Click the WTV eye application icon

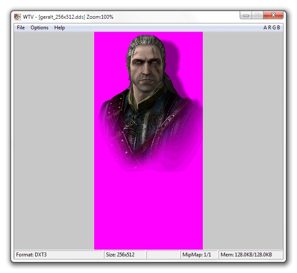17,17
